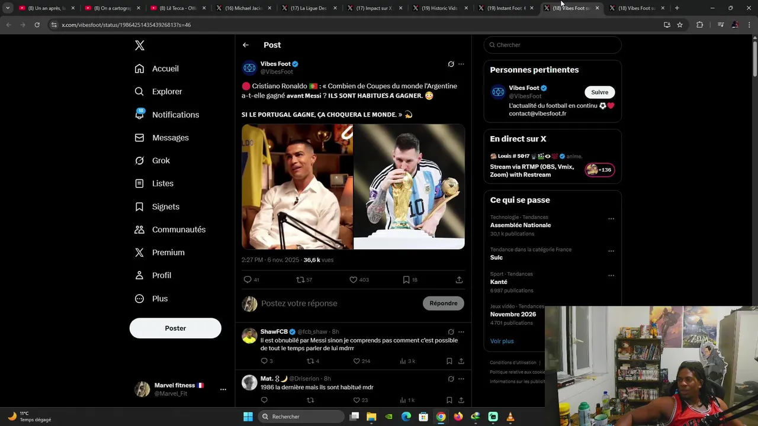Share the main Vibes Foot post
Image resolution: width=758 pixels, height=426 pixels.
pyautogui.click(x=459, y=280)
